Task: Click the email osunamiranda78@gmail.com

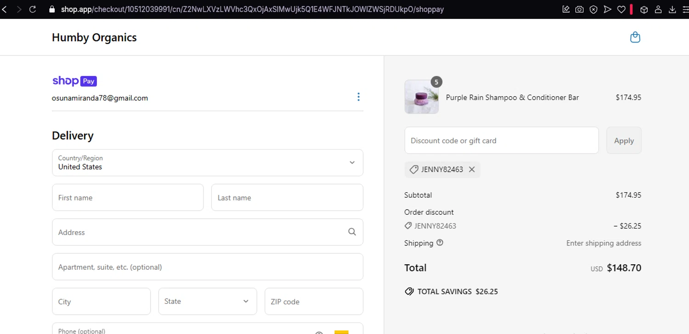Action: coord(100,98)
